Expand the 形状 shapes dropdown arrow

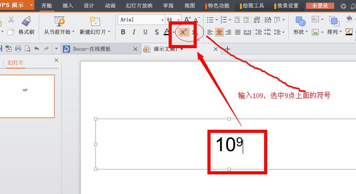tap(306, 32)
